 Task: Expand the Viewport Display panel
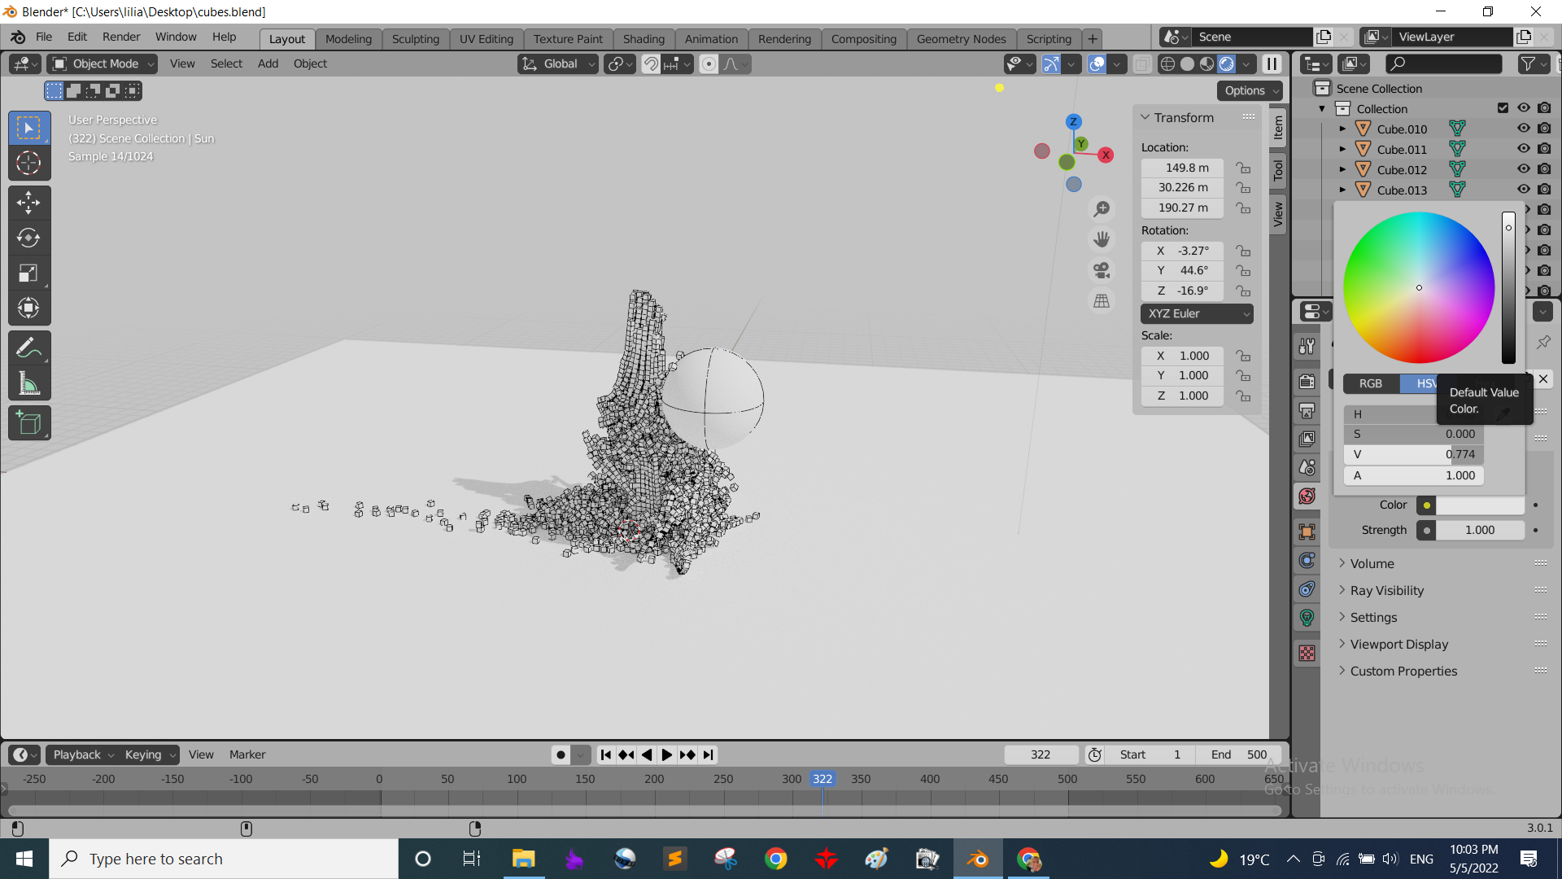(1398, 644)
